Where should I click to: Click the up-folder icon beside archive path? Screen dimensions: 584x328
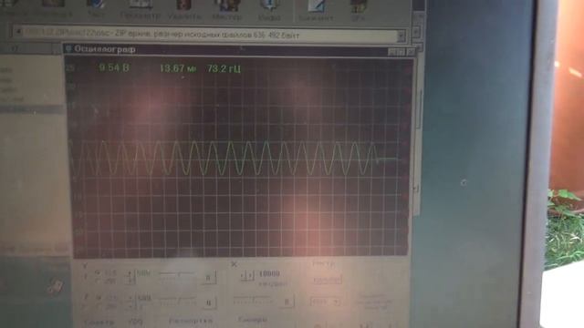coord(18,32)
